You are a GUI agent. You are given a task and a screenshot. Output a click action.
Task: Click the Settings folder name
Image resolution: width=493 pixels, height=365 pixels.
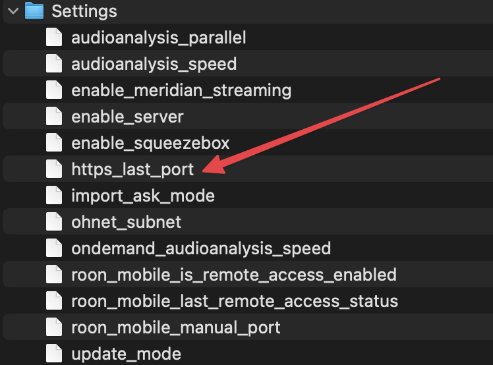(x=84, y=11)
